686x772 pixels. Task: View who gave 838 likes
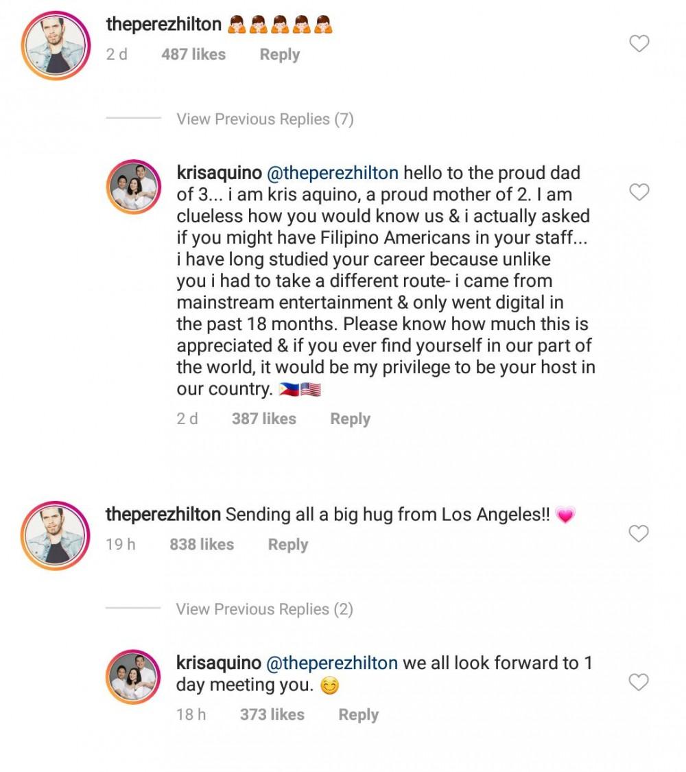(202, 545)
